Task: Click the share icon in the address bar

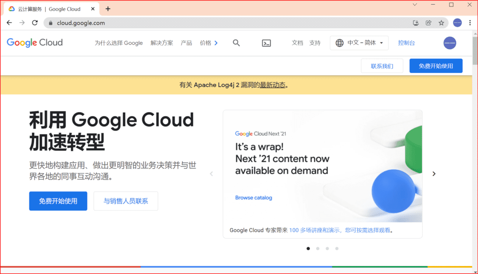Action: (x=429, y=22)
